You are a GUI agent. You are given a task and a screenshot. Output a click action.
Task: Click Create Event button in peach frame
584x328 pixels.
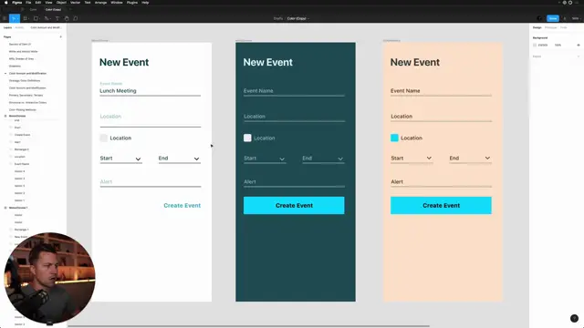tap(441, 205)
